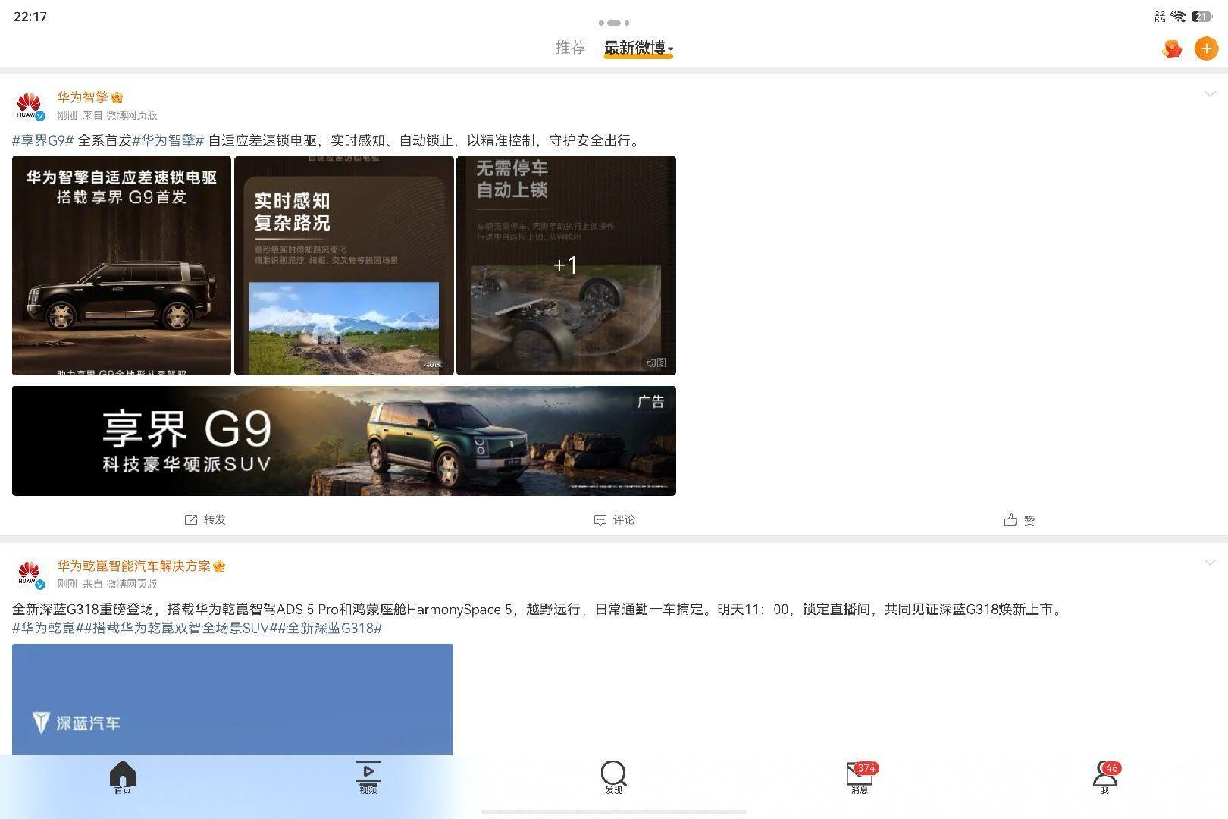Tap the crown badge beside 华为乾崑智能汽车解决方案
Viewport: 1228px width, 819px height.
tap(219, 566)
